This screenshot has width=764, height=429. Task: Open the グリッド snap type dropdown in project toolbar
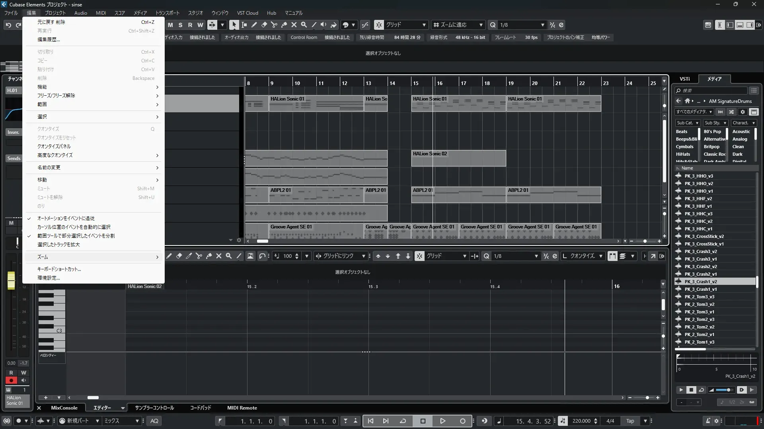406,25
